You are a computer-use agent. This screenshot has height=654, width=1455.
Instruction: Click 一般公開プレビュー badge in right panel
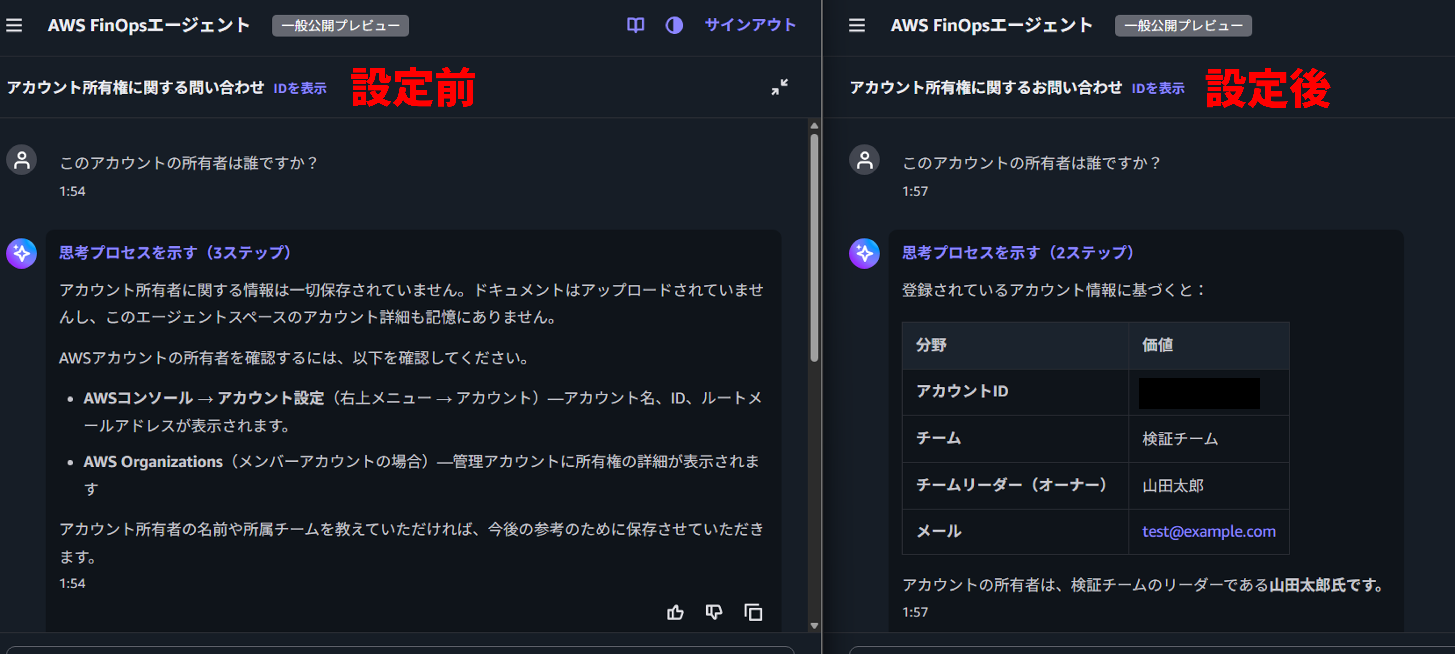(x=1183, y=25)
